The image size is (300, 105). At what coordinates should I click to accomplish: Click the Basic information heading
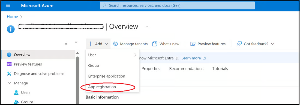click(x=102, y=97)
